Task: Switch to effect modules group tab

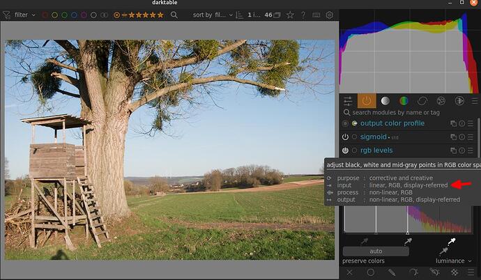Action: [x=441, y=101]
